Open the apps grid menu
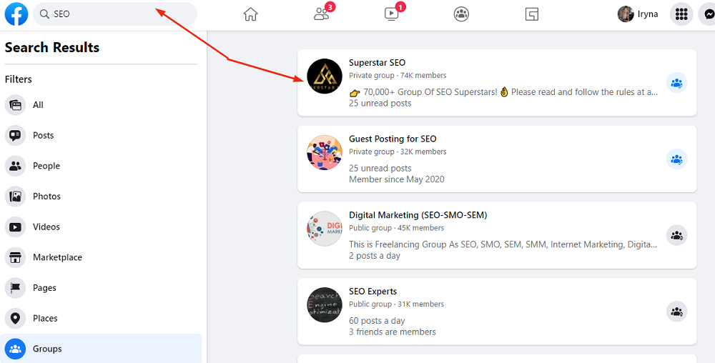This screenshot has width=715, height=363. point(681,14)
